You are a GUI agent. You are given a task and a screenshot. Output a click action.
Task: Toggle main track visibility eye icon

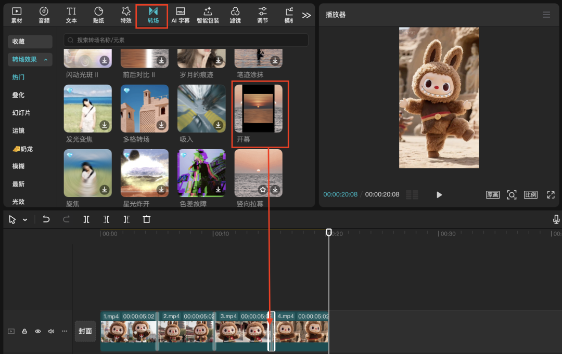pos(37,331)
